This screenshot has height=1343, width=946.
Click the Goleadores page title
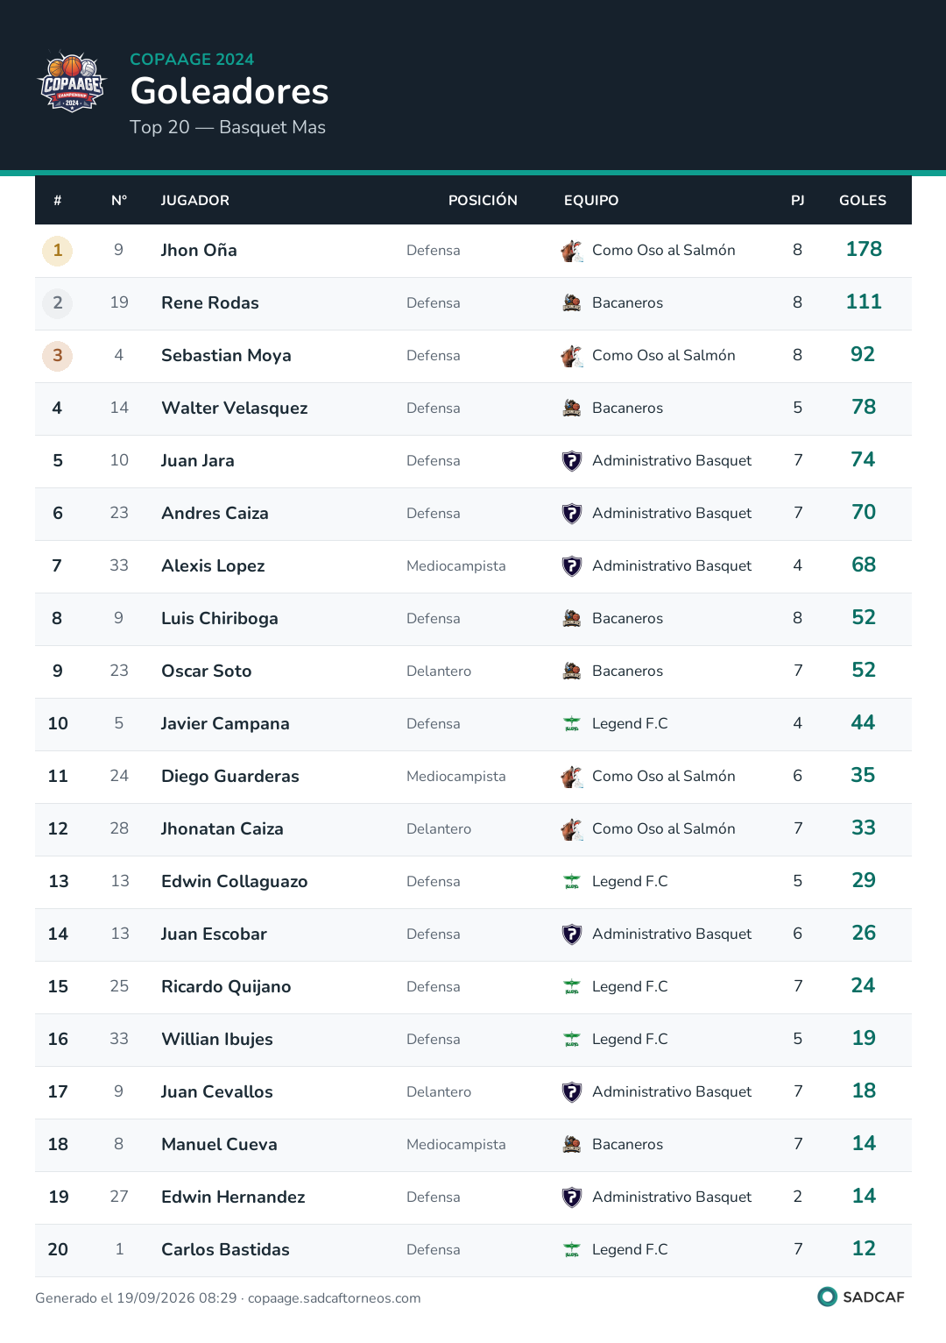[x=229, y=91]
